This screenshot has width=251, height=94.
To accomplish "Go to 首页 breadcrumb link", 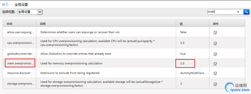I will click(5, 5).
